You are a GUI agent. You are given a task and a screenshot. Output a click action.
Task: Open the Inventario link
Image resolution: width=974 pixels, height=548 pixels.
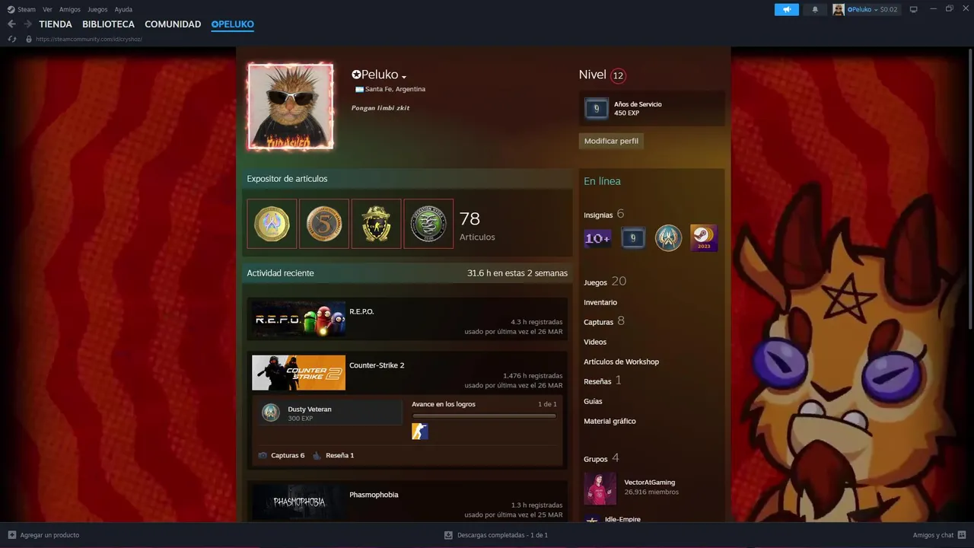pyautogui.click(x=600, y=302)
